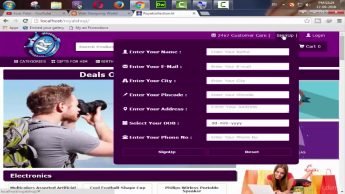Screen dimensions: 345x194
Task: Open the Multicolors Assorted Artificial product
Action: [x=43, y=188]
